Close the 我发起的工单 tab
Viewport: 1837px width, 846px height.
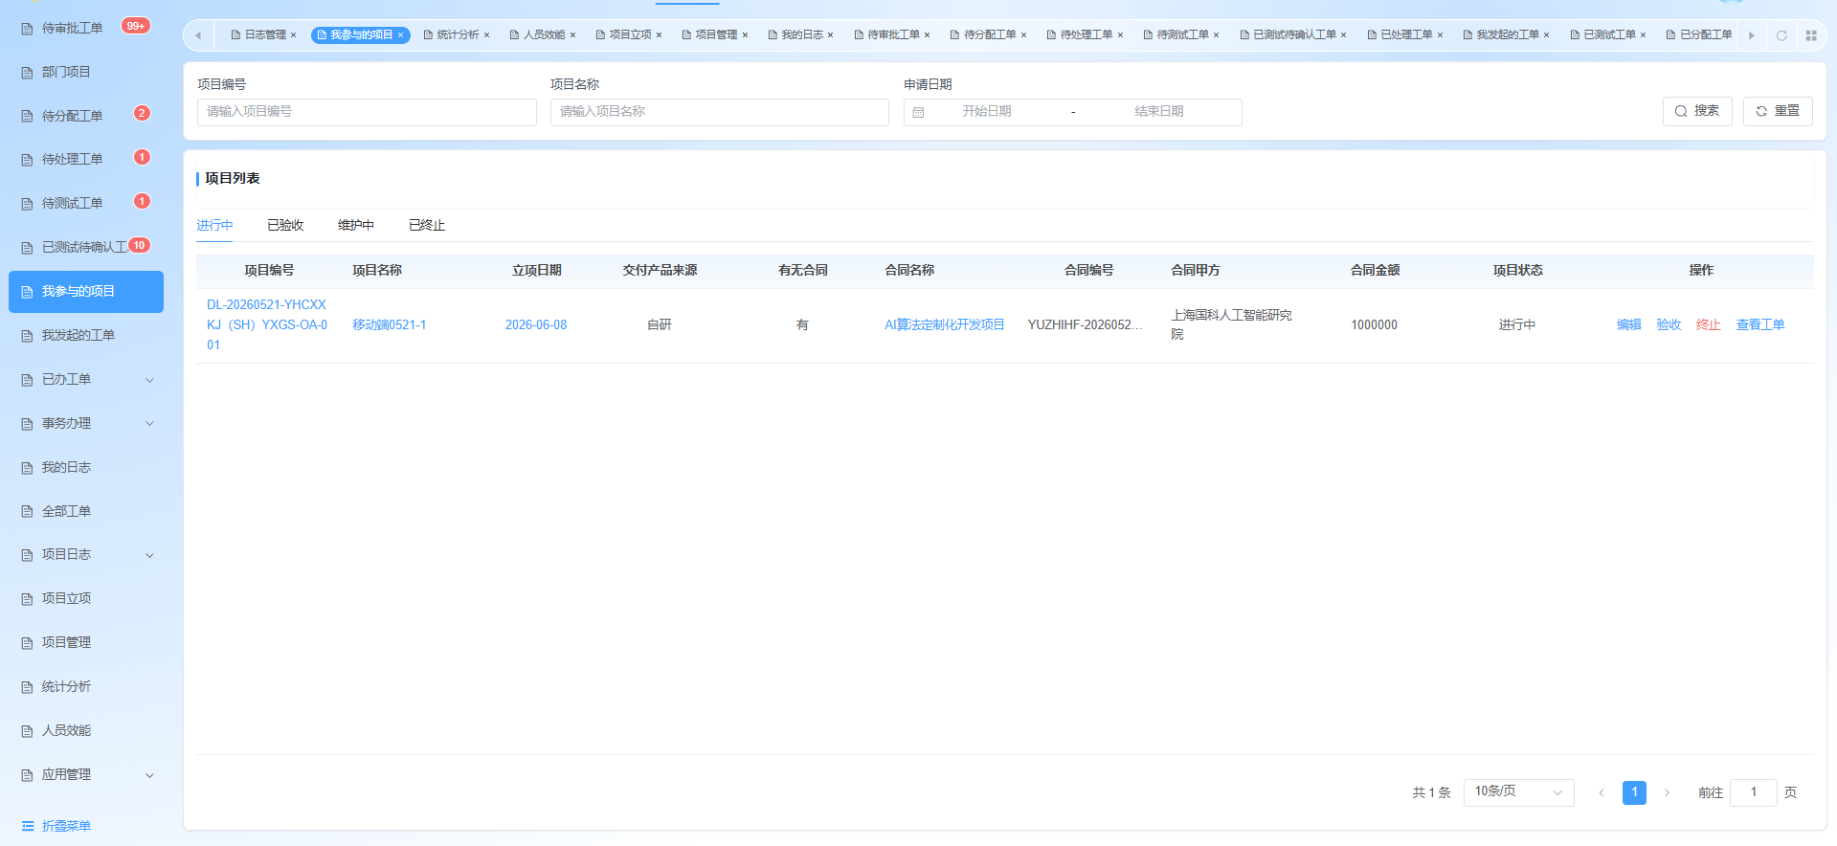click(x=1546, y=35)
